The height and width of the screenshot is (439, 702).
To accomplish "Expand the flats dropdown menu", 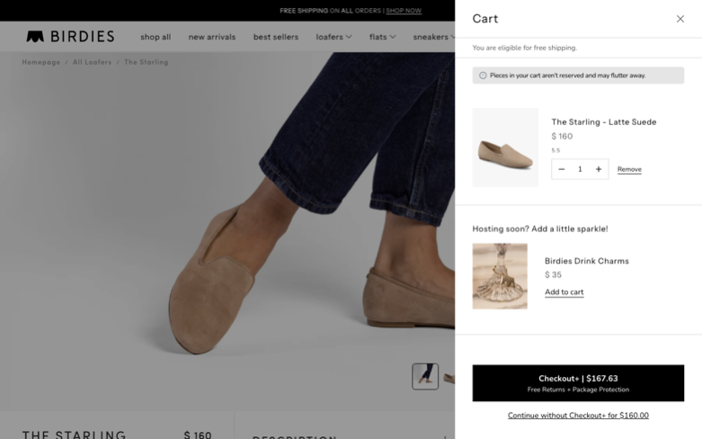I will [x=382, y=37].
